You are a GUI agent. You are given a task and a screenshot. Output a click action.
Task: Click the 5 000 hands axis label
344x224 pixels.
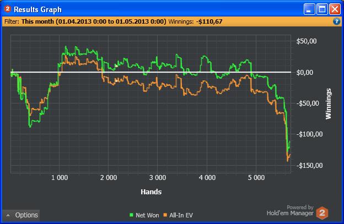tap(256, 178)
